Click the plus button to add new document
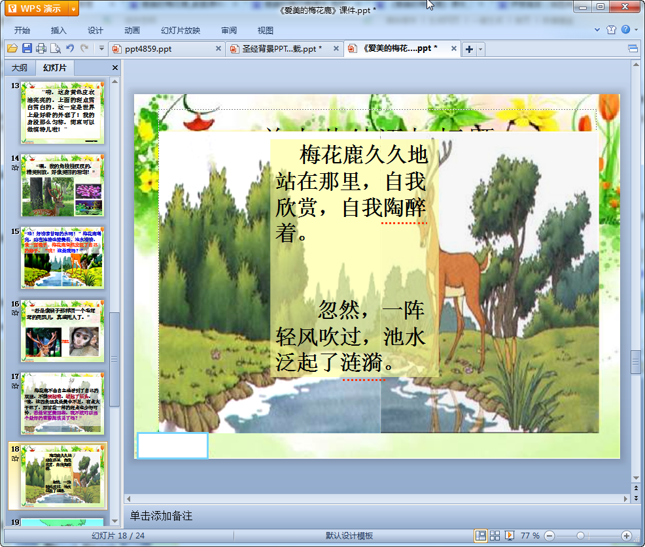The width and height of the screenshot is (645, 547). point(469,49)
